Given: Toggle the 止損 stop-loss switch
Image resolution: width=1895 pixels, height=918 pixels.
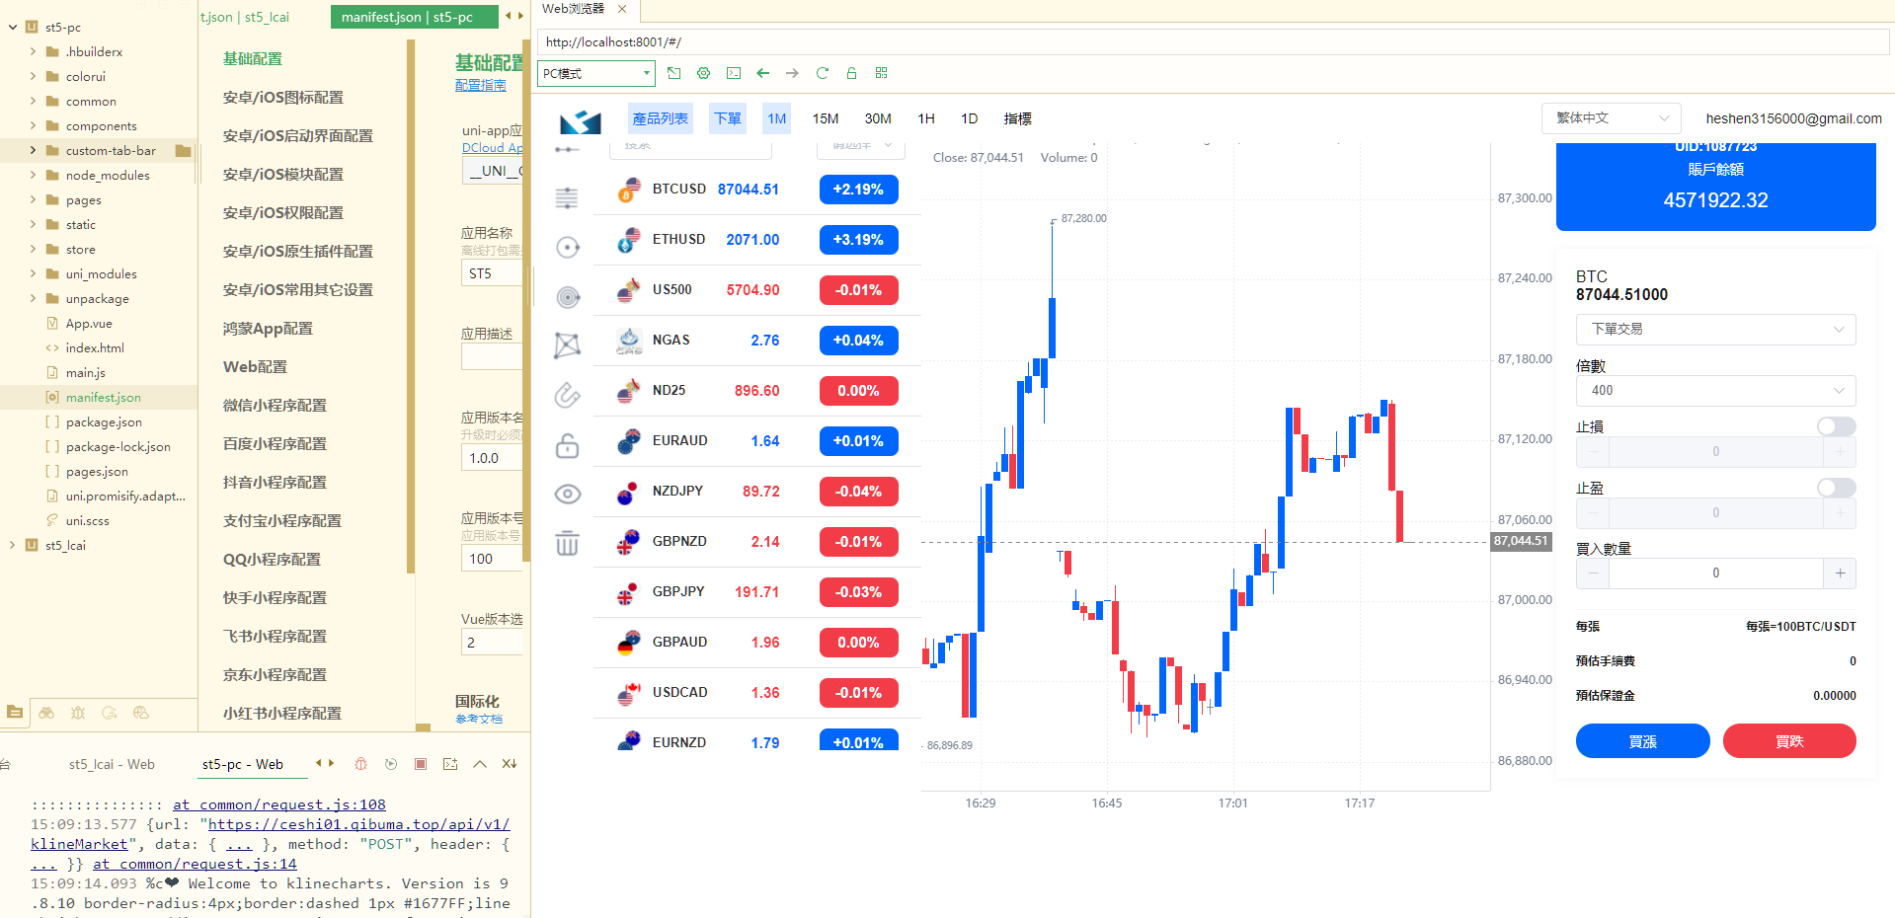Looking at the screenshot, I should (1836, 426).
